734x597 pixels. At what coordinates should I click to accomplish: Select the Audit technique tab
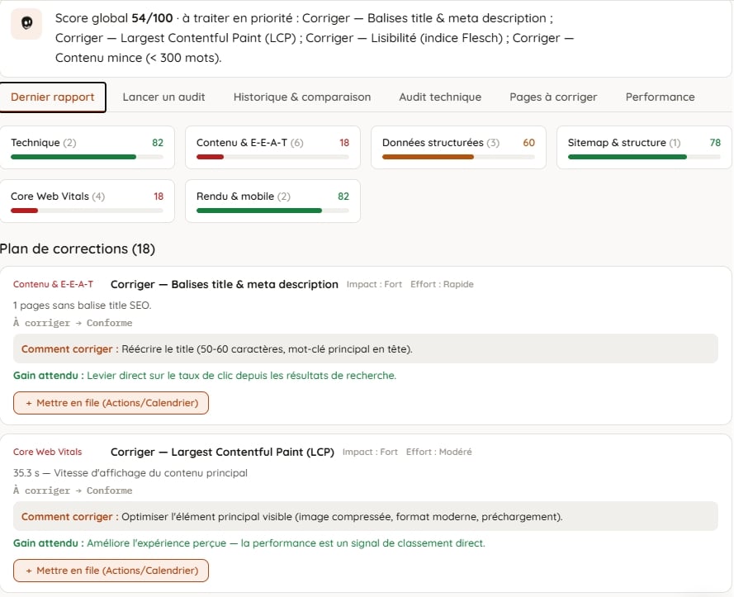440,97
